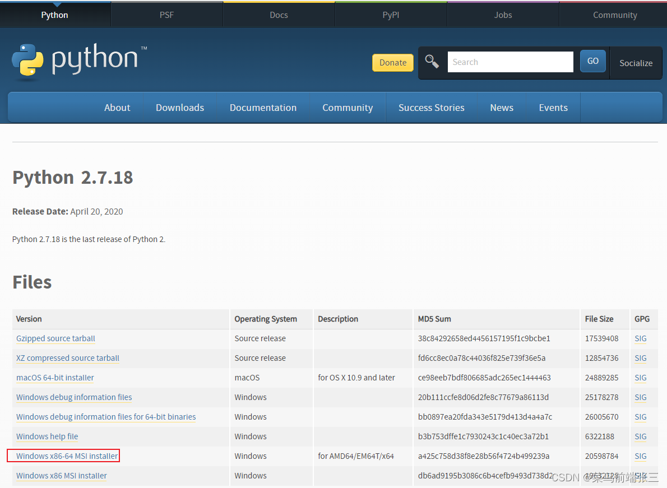The width and height of the screenshot is (667, 488).
Task: Open SIG link for Windows help file
Action: 640,436
